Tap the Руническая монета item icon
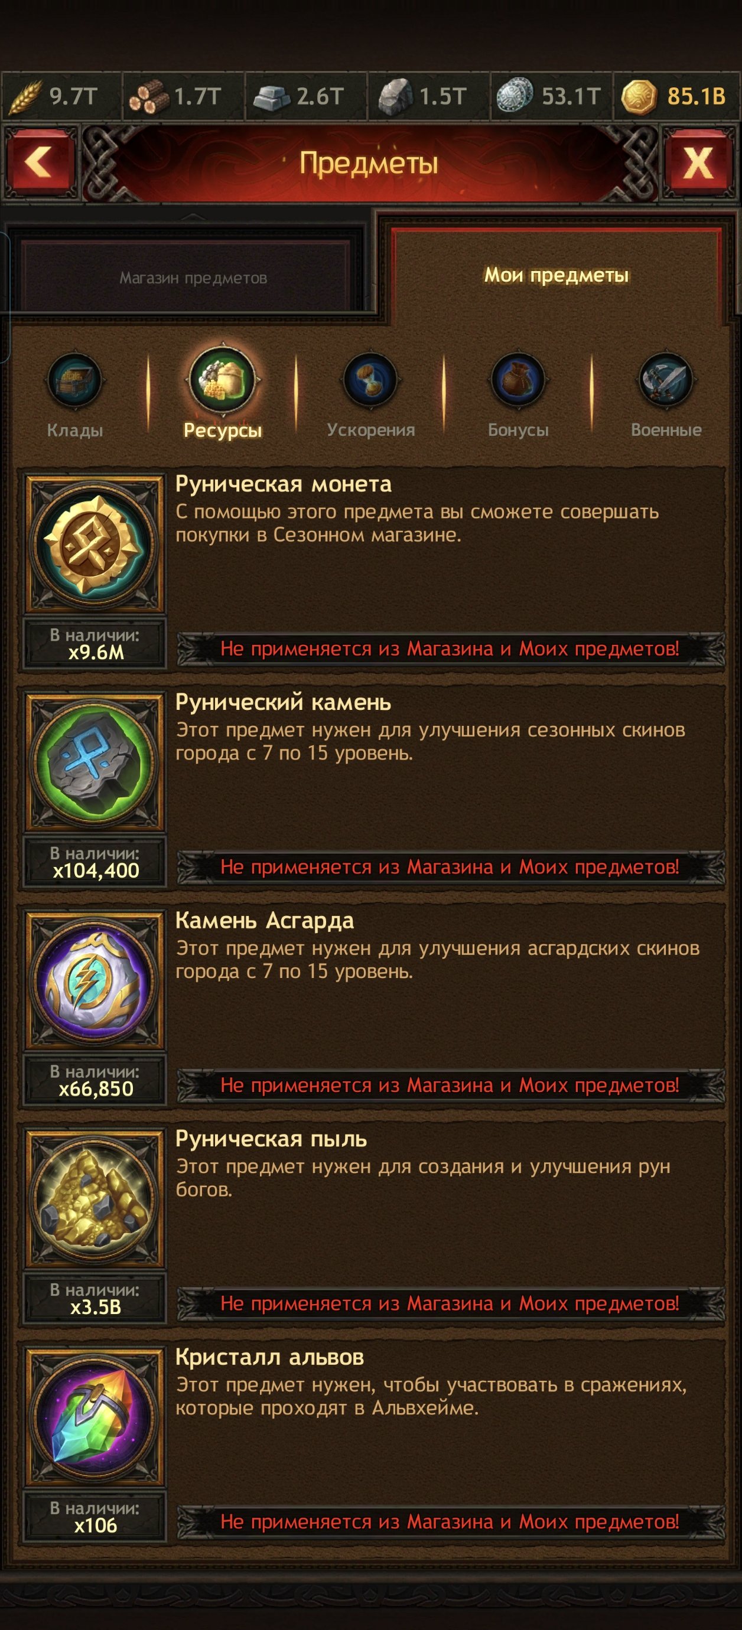The width and height of the screenshot is (742, 1630). [x=95, y=546]
